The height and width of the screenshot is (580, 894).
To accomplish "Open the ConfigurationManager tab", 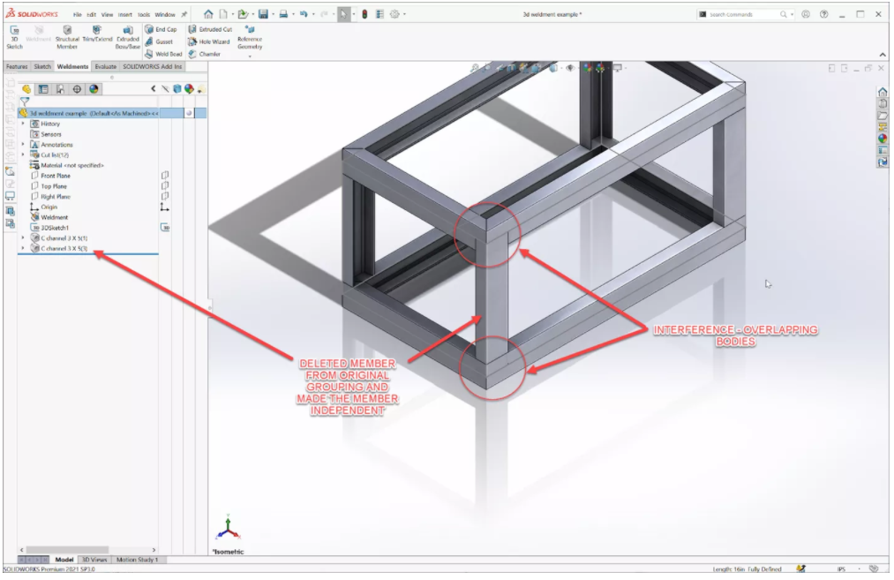I will coord(60,89).
